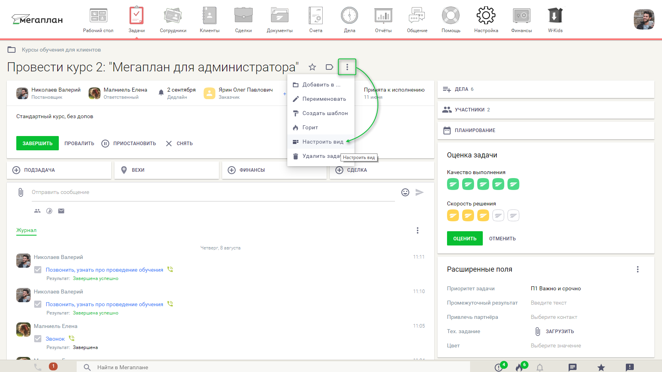The image size is (662, 372).
Task: Set Качество выполнения to fifth mark
Action: (x=513, y=184)
